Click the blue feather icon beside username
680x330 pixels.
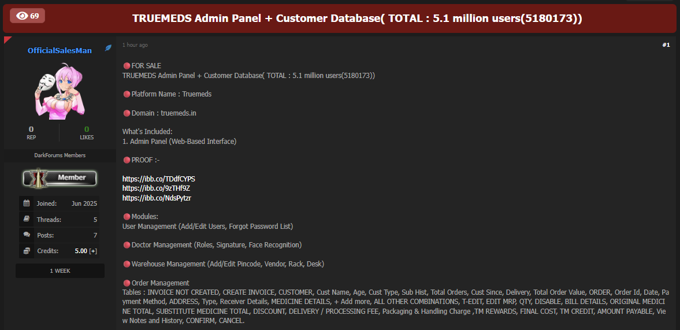[108, 49]
